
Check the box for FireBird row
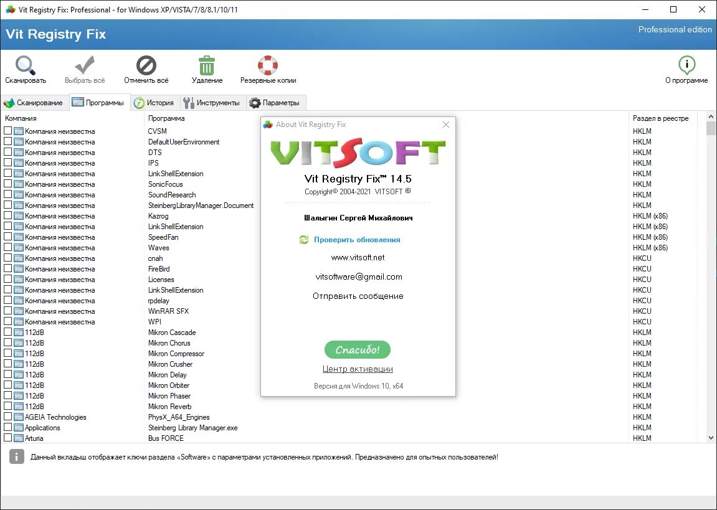7,268
